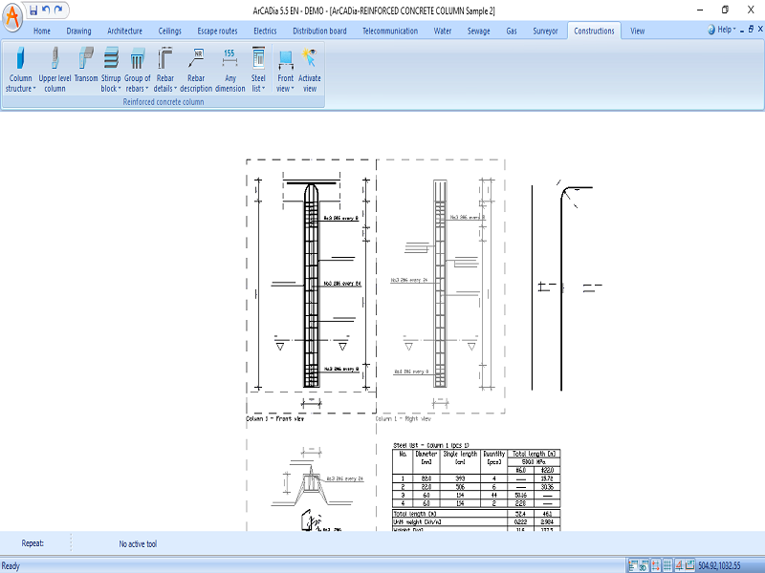The image size is (765, 573).
Task: Open the Help menu
Action: [724, 30]
